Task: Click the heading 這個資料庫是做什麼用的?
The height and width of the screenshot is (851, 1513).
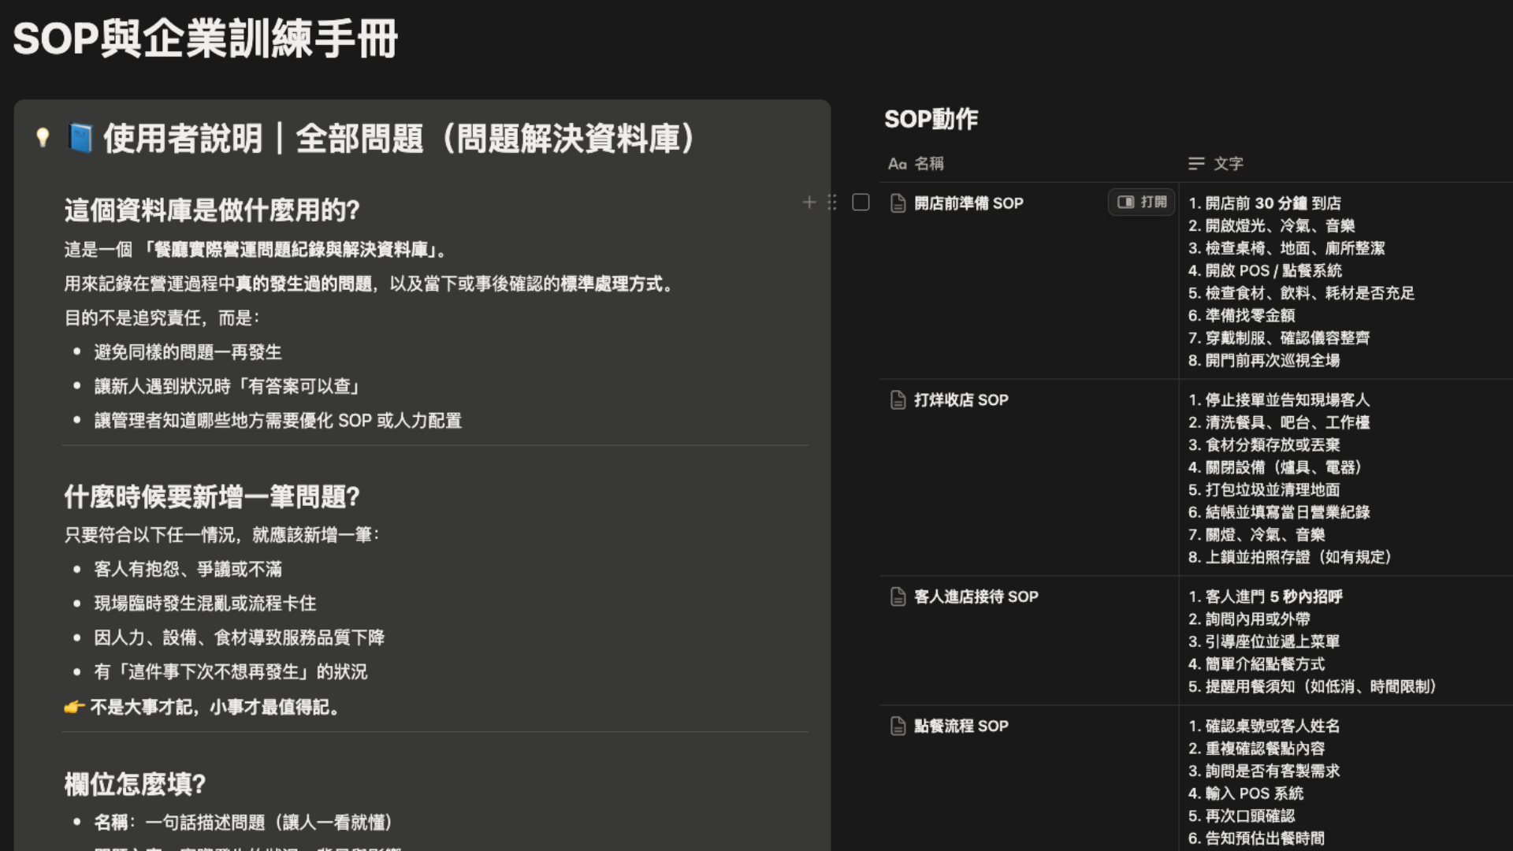Action: [212, 210]
